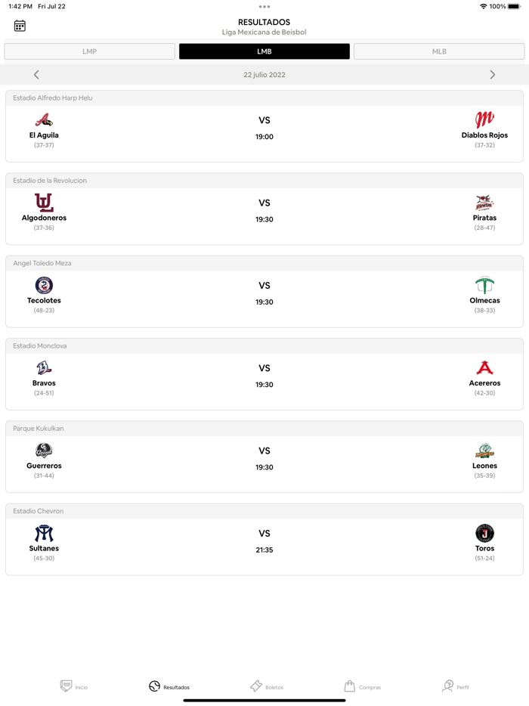Tap the Olmecas team logo
The height and width of the screenshot is (706, 529).
484,285
